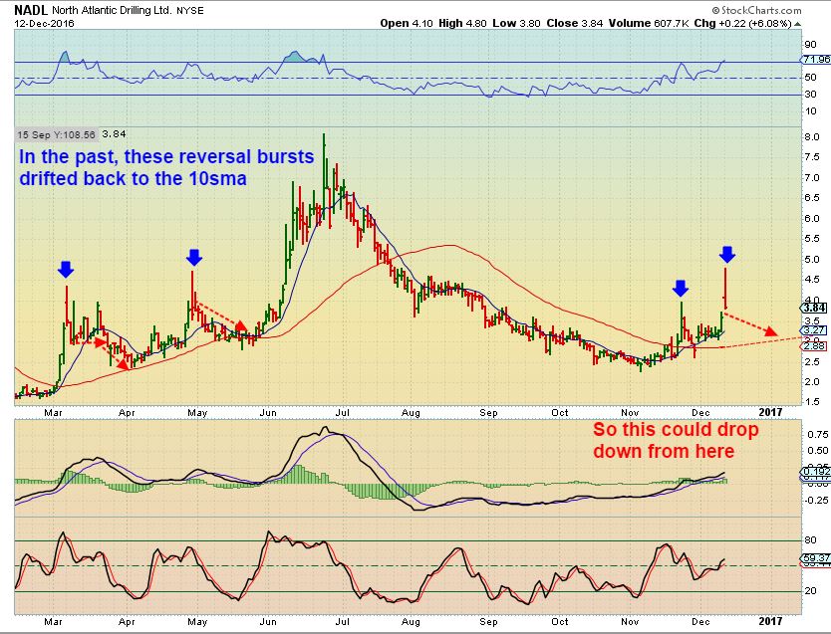831x634 pixels.
Task: Click the 2017 label under the price panel
Action: [x=770, y=412]
